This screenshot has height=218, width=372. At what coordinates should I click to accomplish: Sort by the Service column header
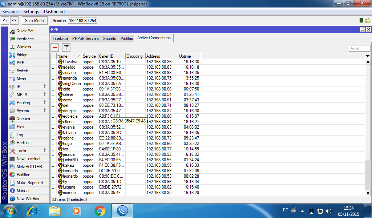(89, 56)
